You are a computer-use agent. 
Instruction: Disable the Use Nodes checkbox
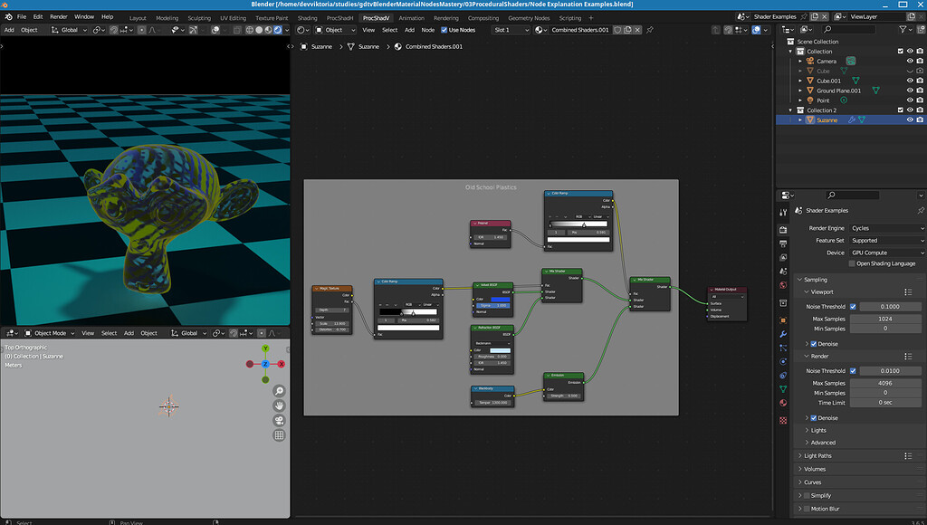tap(444, 30)
